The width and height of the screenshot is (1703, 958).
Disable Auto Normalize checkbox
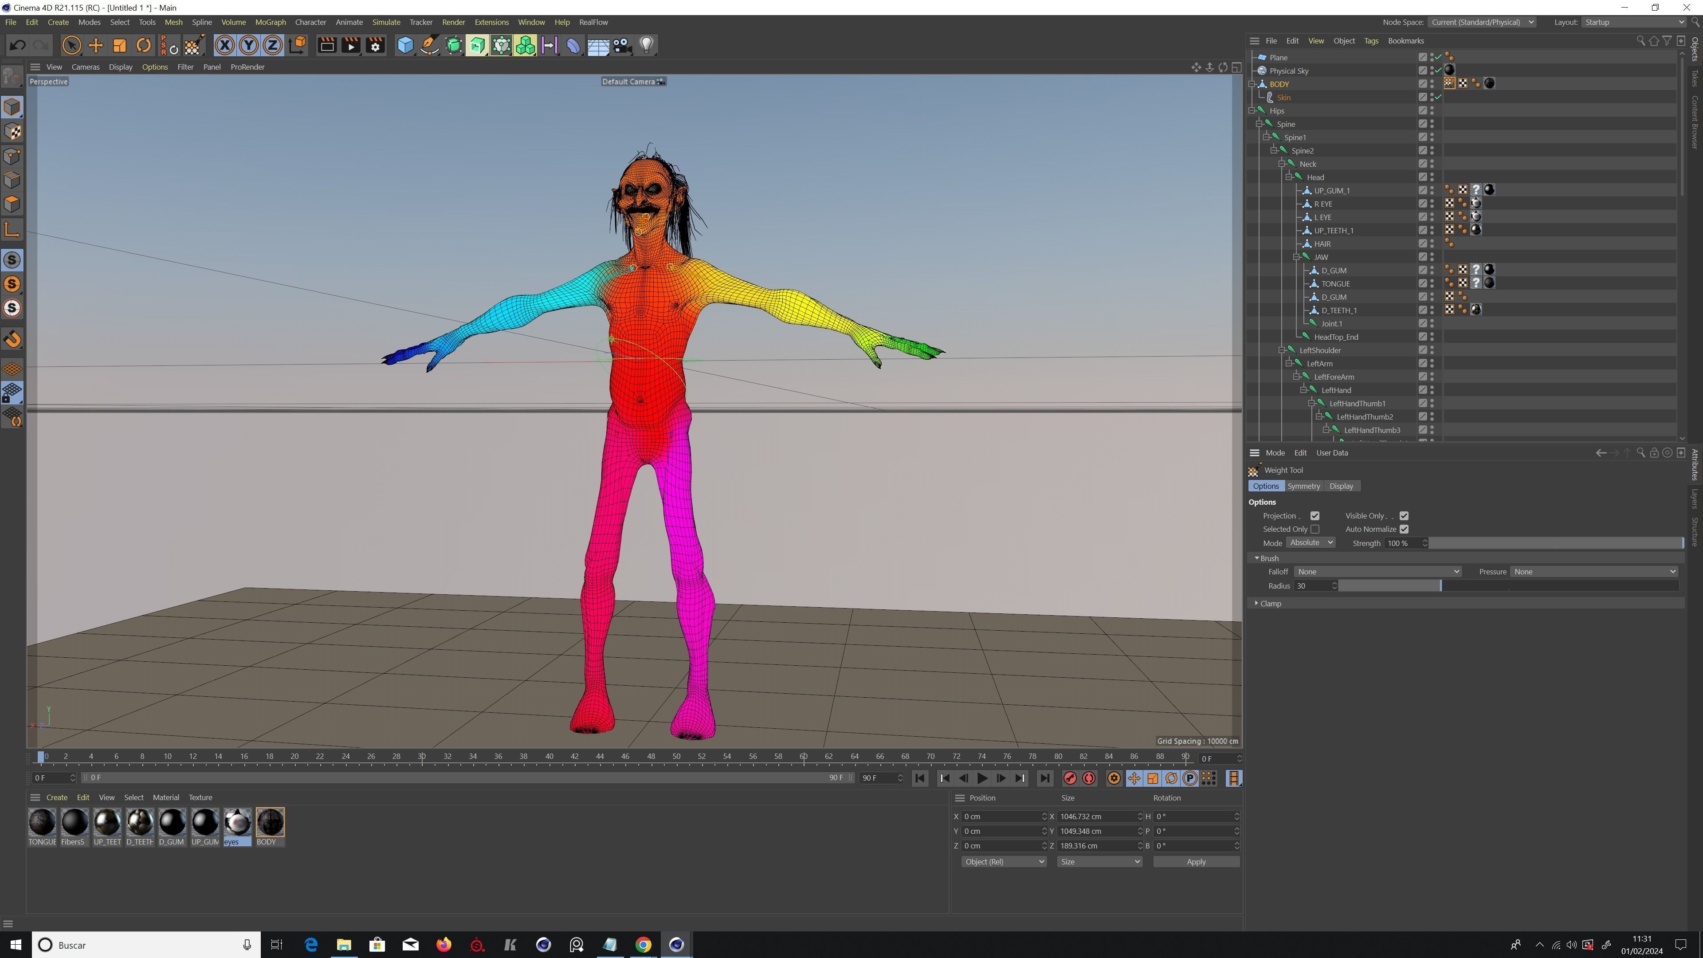pyautogui.click(x=1404, y=529)
